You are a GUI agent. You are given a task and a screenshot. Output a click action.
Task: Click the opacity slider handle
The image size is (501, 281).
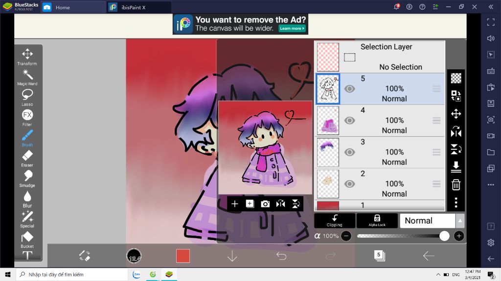pos(444,236)
